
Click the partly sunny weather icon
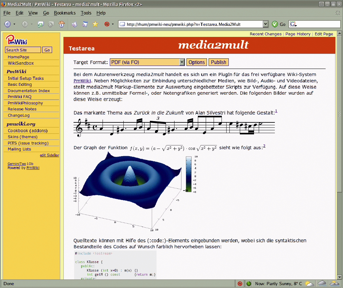point(310,284)
